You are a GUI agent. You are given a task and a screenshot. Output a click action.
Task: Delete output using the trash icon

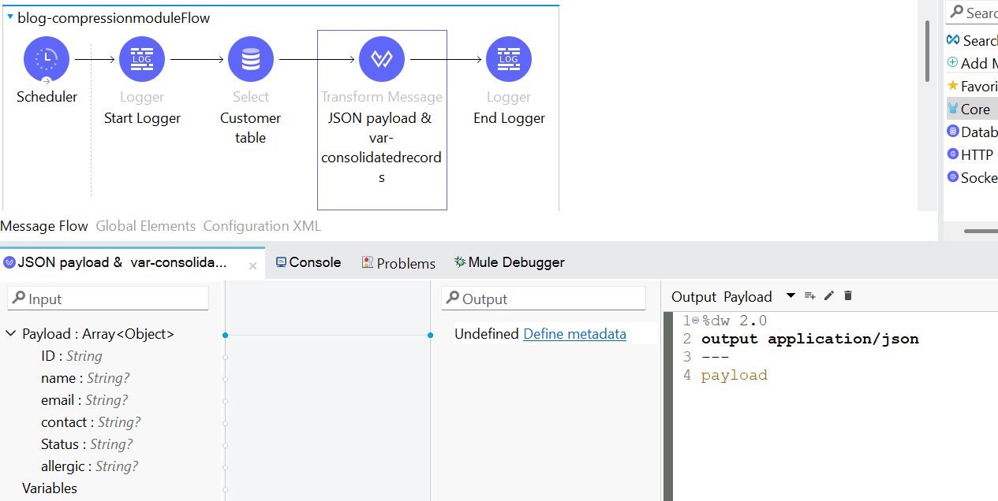(x=848, y=296)
